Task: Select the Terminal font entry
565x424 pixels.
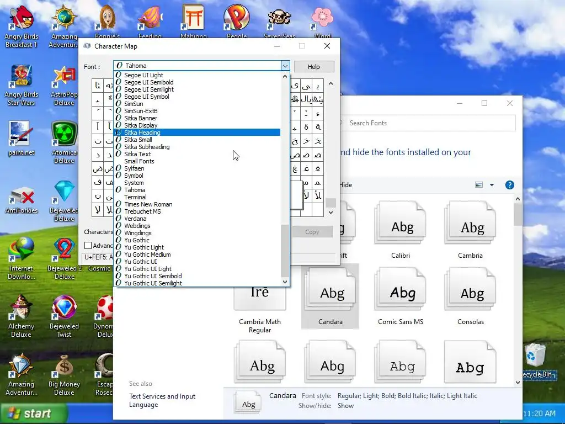Action: (197, 197)
